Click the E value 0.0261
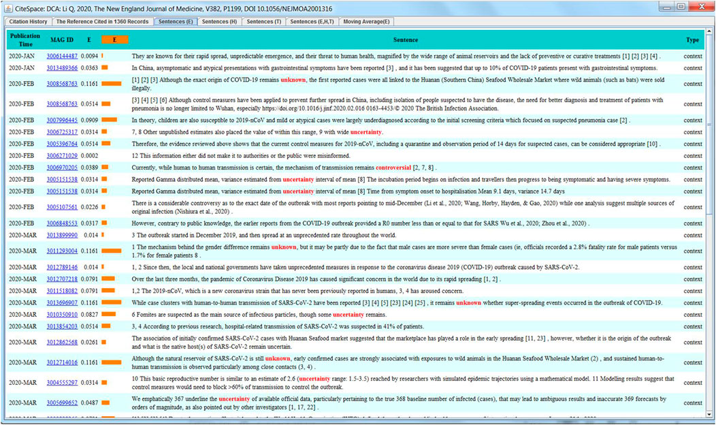This screenshot has height=425, width=716. pyautogui.click(x=90, y=343)
